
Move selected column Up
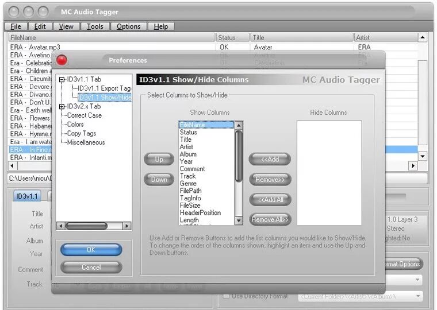click(x=159, y=159)
